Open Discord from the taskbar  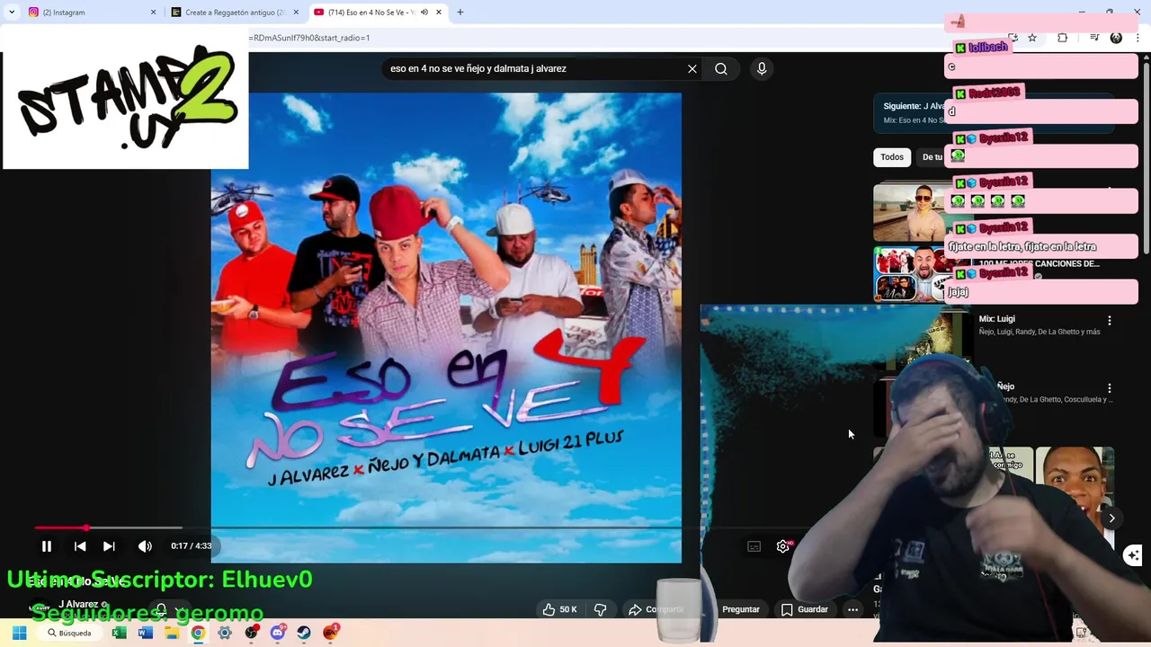(278, 633)
